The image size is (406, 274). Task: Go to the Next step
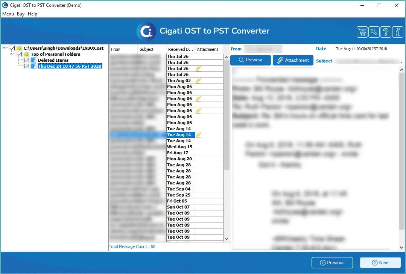coord(380,263)
